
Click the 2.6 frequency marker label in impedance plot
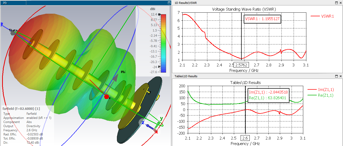pyautogui.click(x=245, y=138)
